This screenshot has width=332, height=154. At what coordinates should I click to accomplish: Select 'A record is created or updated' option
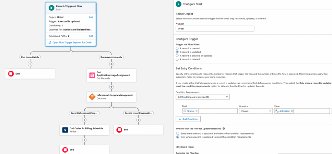click(x=177, y=56)
